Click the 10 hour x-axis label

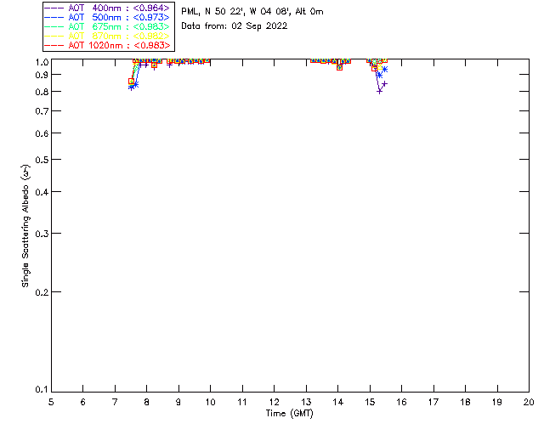[210, 402]
